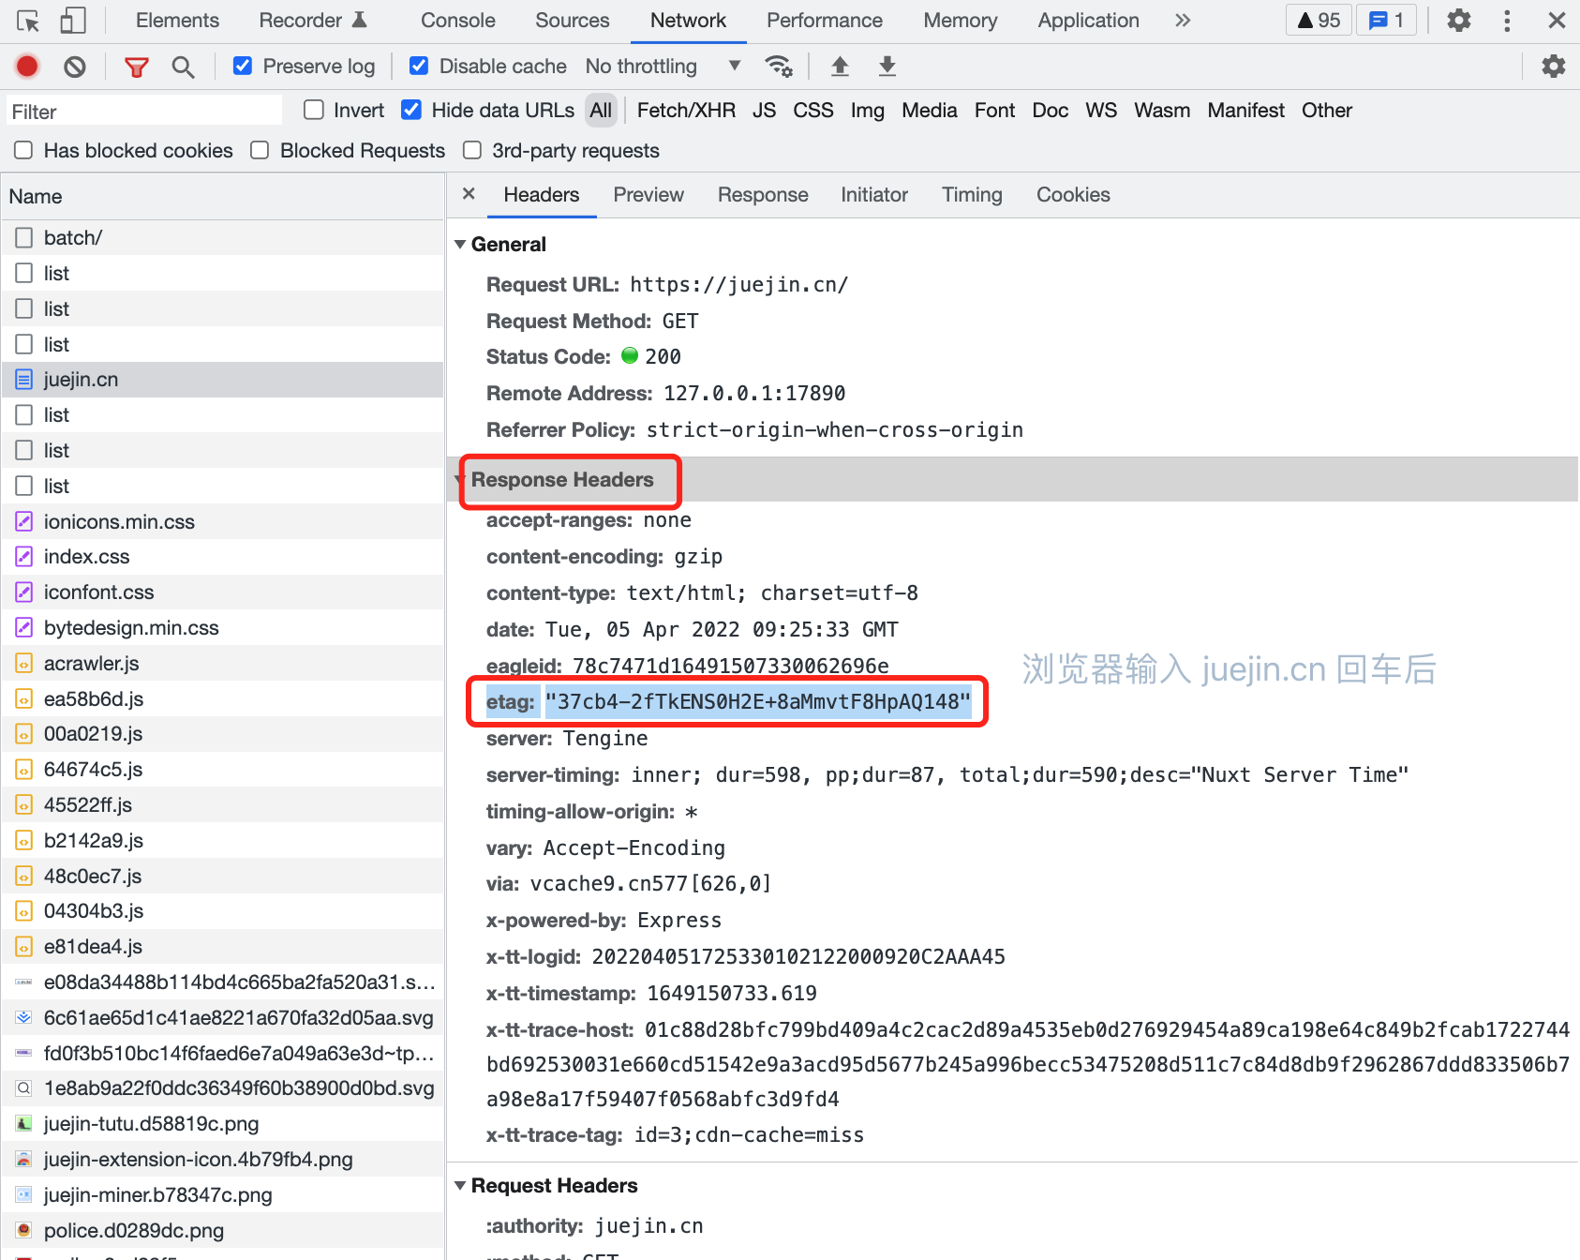Click the acrawler.js script file icon
This screenshot has width=1580, height=1260.
(24, 663)
